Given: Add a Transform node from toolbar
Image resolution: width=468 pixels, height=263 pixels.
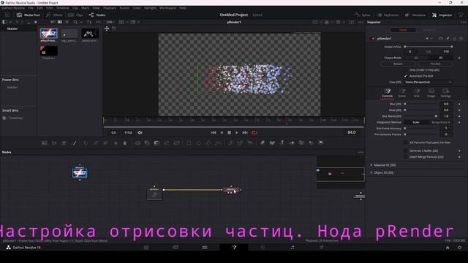Looking at the screenshot, I should (176, 143).
